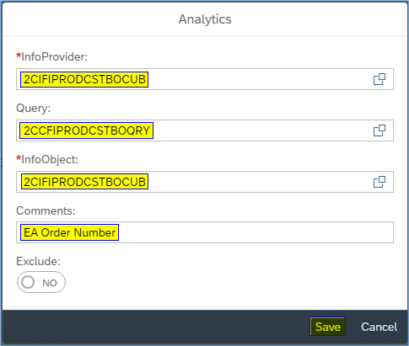Save the Analytics entry
Screen dimensions: 409x346
coord(328,327)
